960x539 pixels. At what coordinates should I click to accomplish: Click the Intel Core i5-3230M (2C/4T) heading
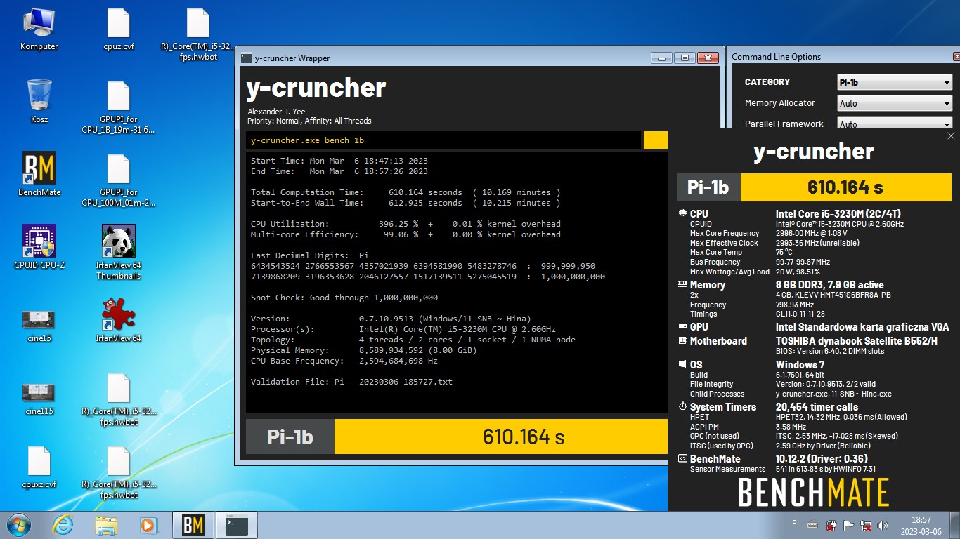pyautogui.click(x=838, y=214)
